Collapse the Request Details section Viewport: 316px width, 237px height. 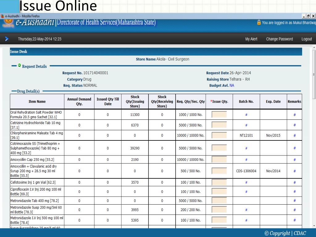[x=19, y=66]
